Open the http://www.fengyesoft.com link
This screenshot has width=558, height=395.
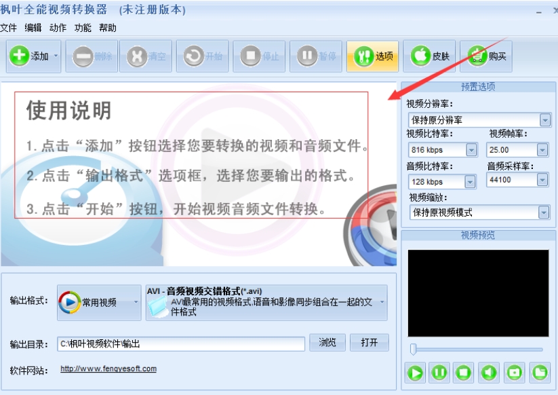pyautogui.click(x=108, y=369)
